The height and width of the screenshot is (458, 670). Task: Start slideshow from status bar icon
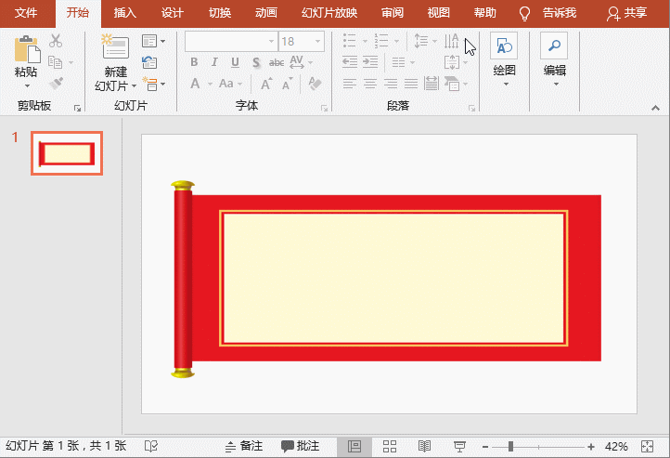(x=458, y=447)
